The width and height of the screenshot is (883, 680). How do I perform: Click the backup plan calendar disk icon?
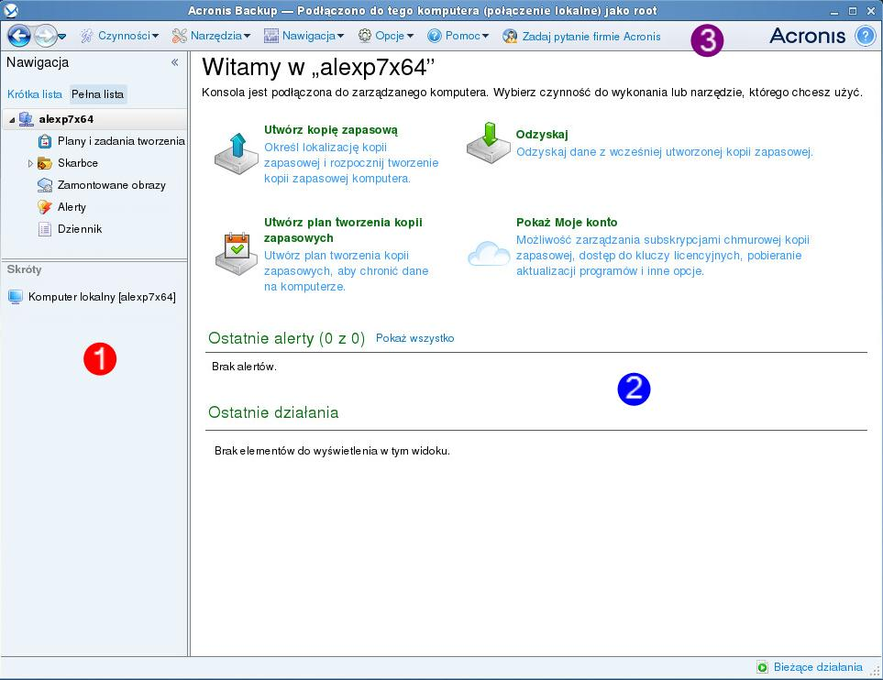click(x=237, y=254)
